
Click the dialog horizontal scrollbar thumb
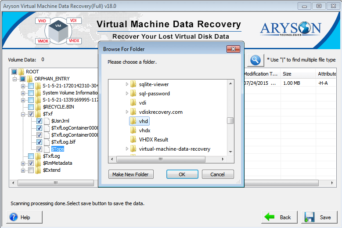[x=161, y=159]
